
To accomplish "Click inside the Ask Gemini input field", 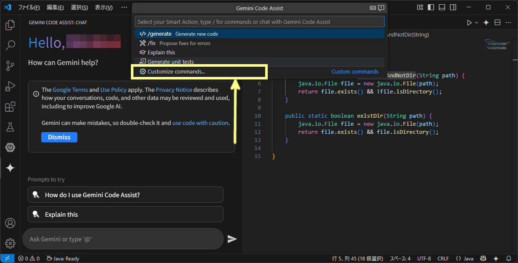I will click(x=123, y=239).
